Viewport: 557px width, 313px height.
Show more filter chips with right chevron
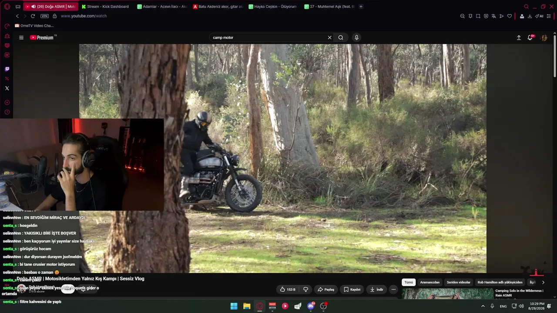(x=543, y=282)
